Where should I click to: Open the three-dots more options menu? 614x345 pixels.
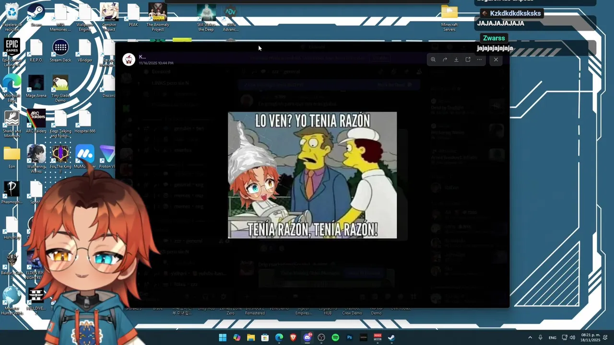coord(479,59)
